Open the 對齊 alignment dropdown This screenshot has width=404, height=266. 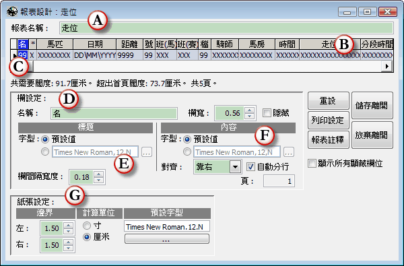point(235,167)
